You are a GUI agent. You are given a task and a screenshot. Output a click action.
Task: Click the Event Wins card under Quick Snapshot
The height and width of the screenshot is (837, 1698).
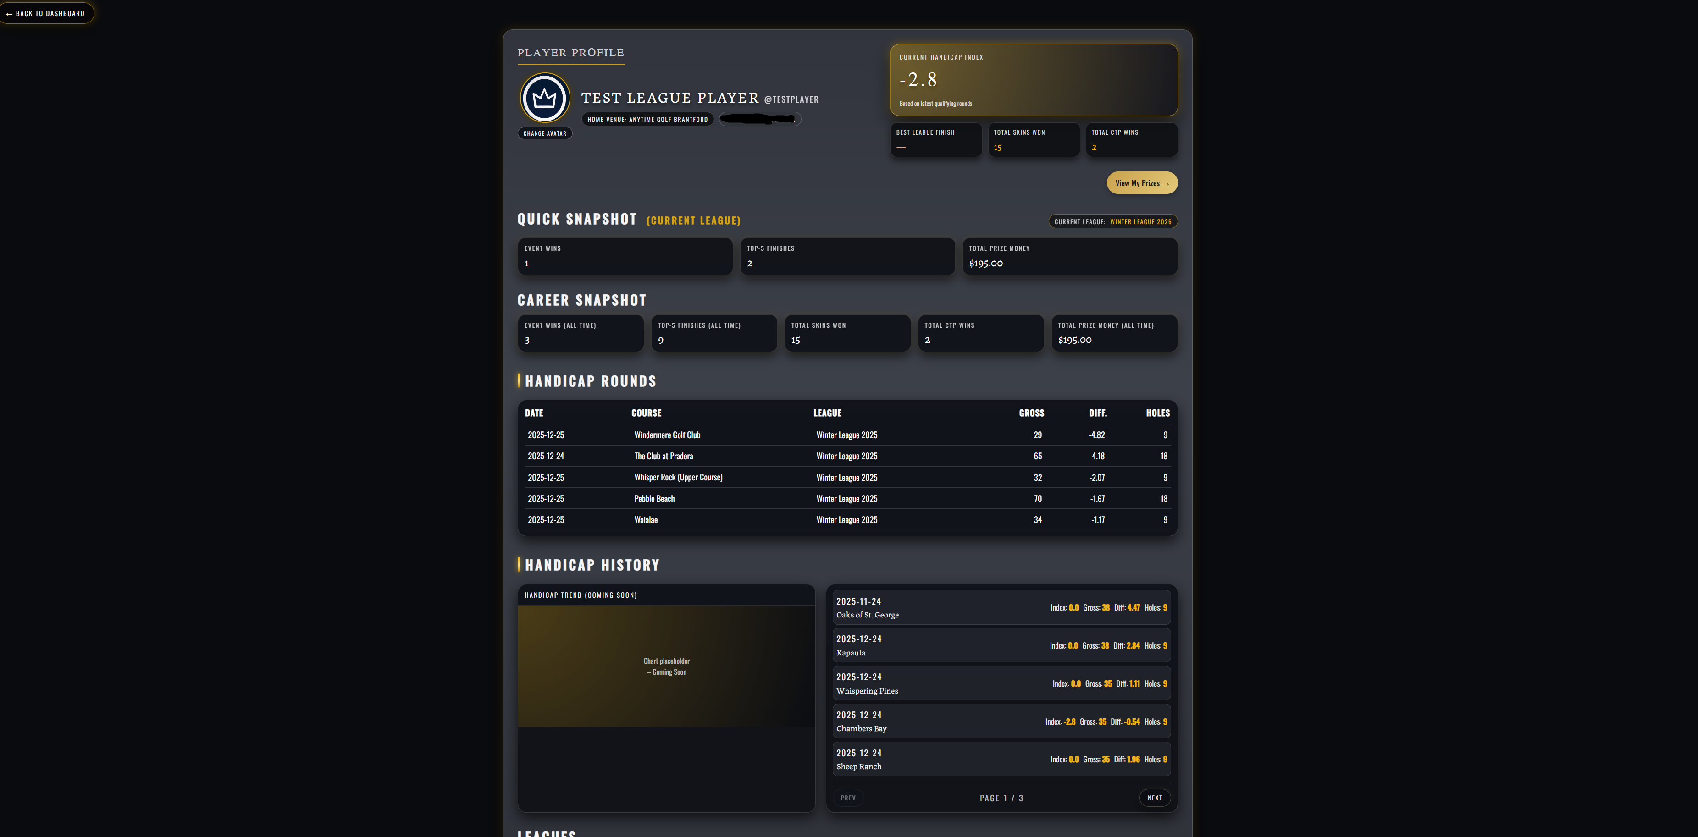(624, 256)
